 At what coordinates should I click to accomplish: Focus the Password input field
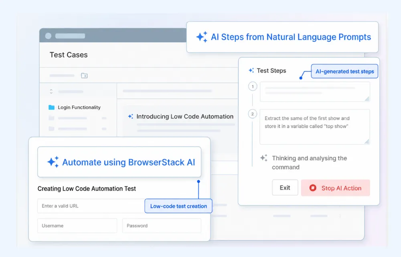162,226
